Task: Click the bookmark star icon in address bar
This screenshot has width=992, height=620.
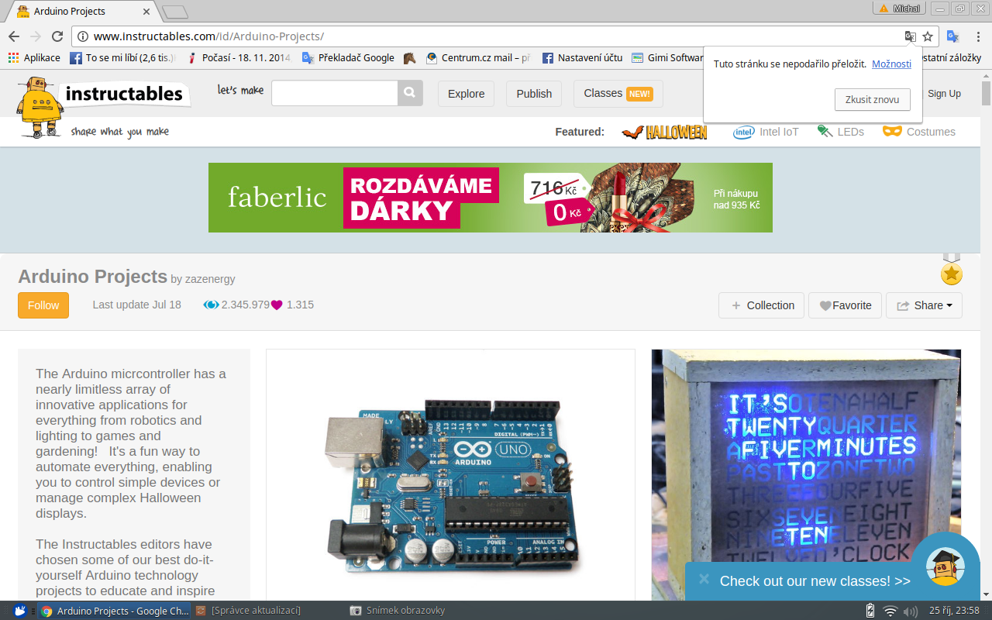Action: [928, 36]
